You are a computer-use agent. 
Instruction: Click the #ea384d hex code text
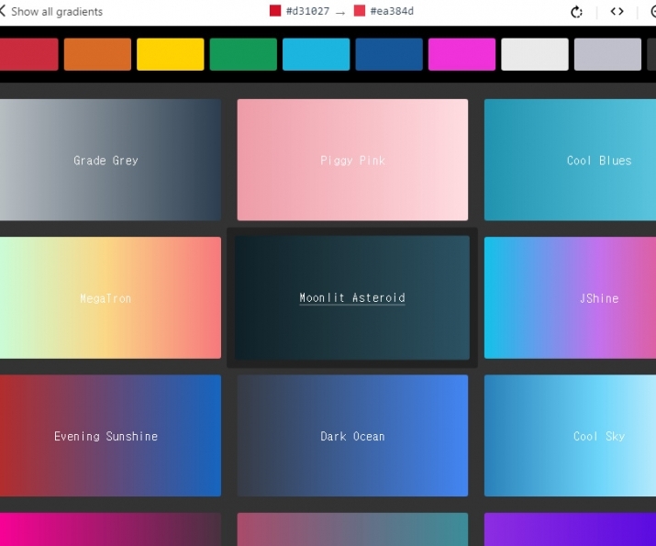pos(392,11)
